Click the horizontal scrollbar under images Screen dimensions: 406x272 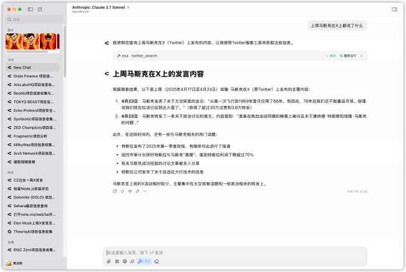(x=27, y=52)
